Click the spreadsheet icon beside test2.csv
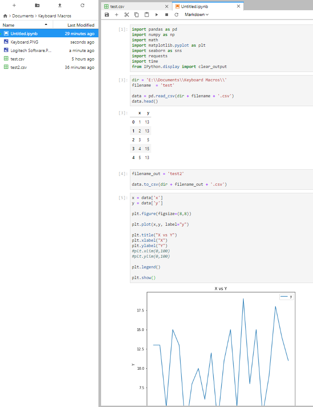Screen dimensions: 313x407 click(6, 67)
